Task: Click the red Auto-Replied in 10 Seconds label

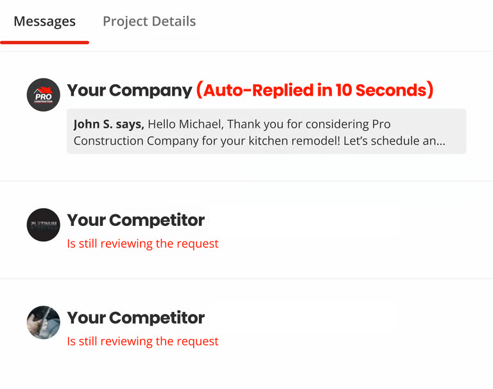Action: 315,91
